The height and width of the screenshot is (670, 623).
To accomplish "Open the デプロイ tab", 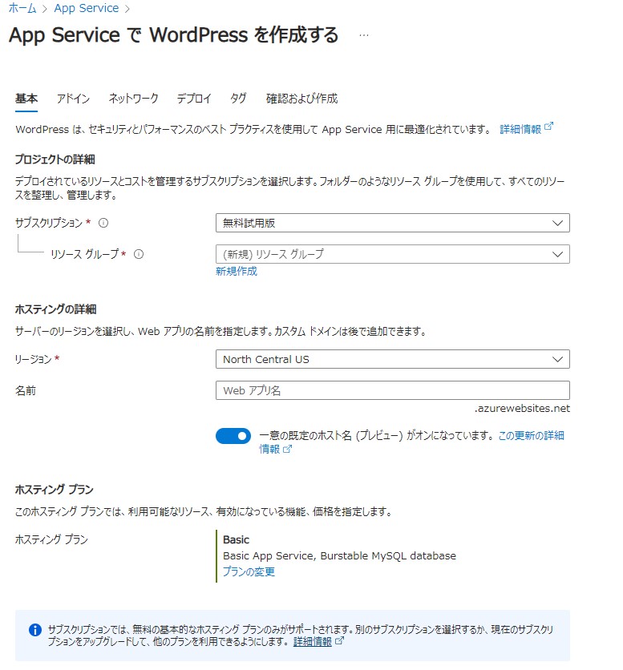I will coord(194,99).
